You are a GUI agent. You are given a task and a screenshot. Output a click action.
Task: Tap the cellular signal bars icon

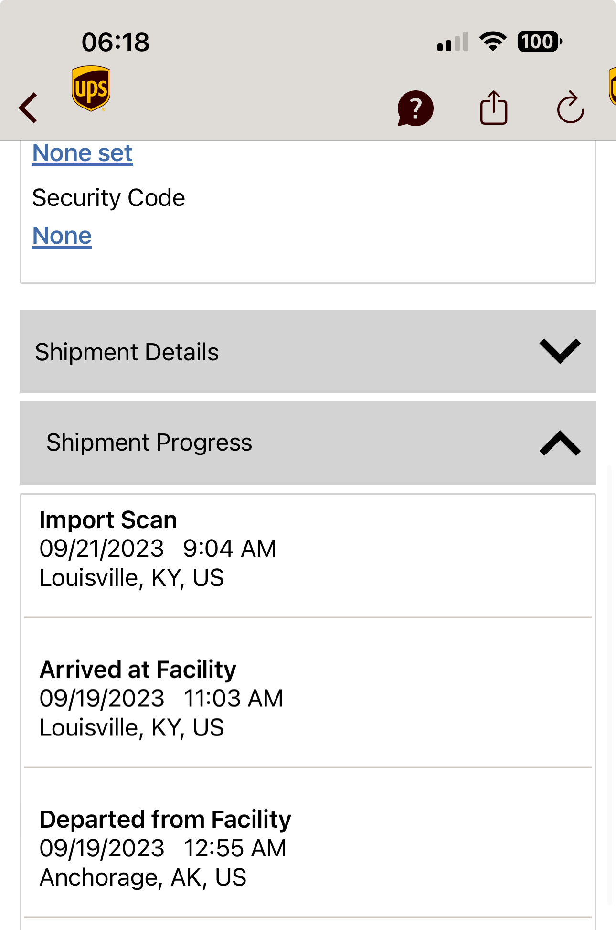(453, 42)
